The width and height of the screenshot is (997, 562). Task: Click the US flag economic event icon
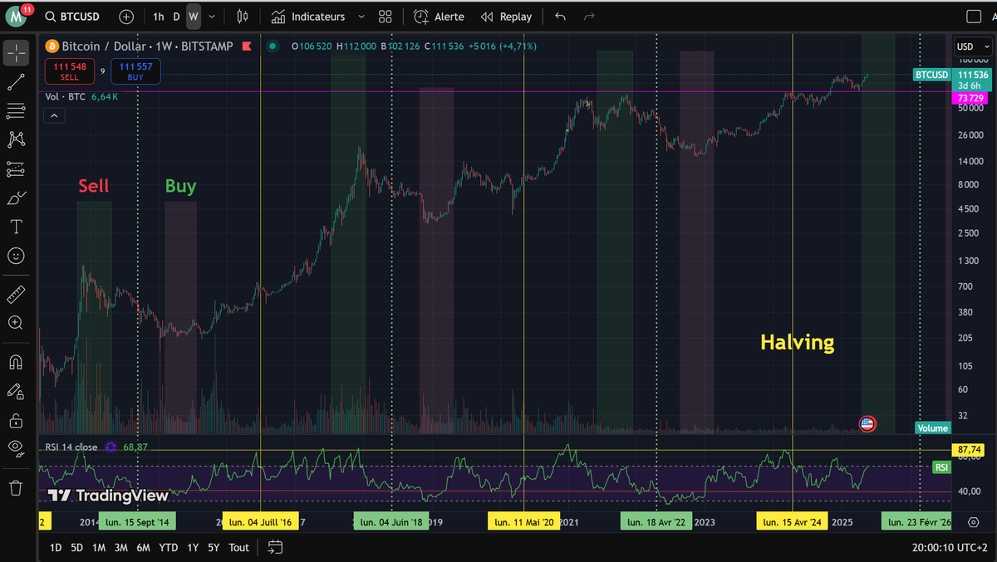(867, 423)
